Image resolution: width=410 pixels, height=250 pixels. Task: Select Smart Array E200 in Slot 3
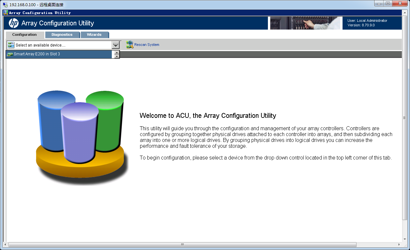tap(59, 54)
